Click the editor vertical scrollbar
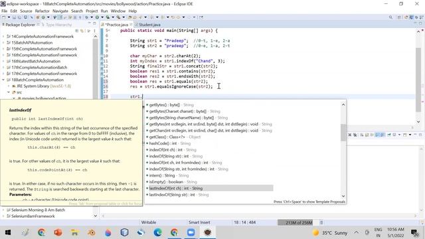Image resolution: width=425 pixels, height=239 pixels. [418, 80]
